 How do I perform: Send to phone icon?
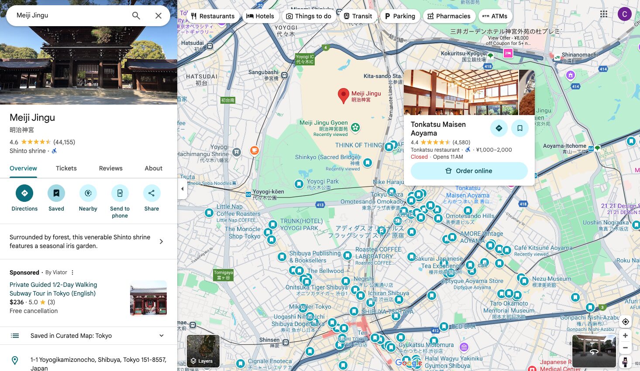point(120,193)
